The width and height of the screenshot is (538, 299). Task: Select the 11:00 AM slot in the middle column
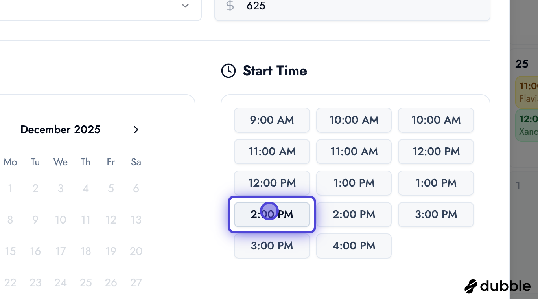354,152
